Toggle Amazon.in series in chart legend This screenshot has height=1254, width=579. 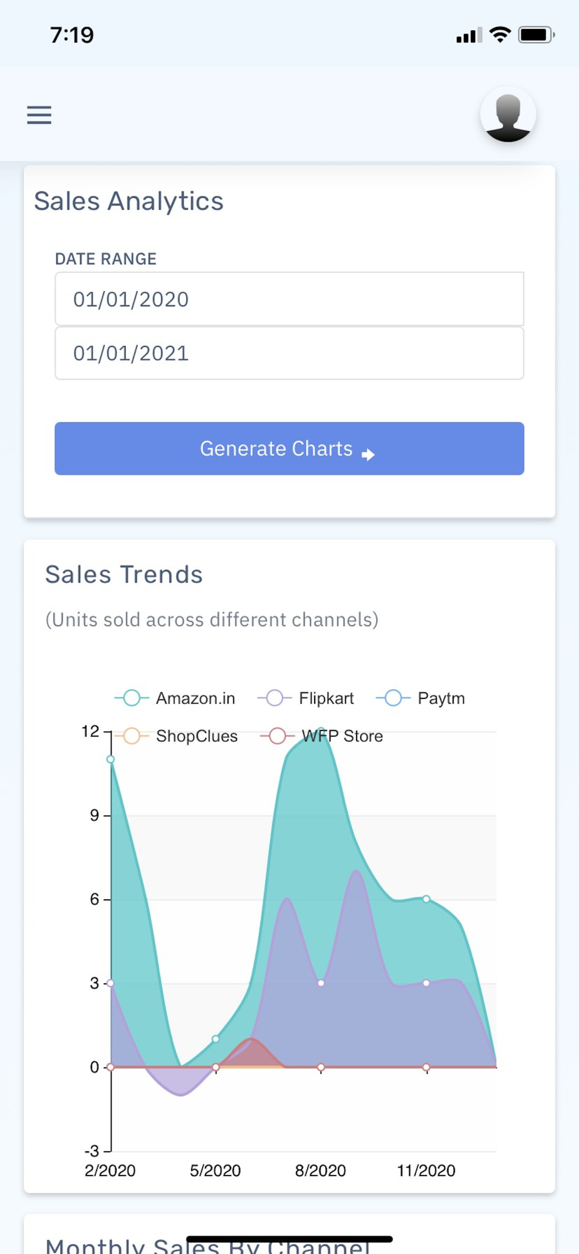(x=175, y=698)
